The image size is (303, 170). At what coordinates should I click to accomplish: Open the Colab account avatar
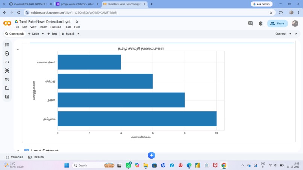click(295, 23)
